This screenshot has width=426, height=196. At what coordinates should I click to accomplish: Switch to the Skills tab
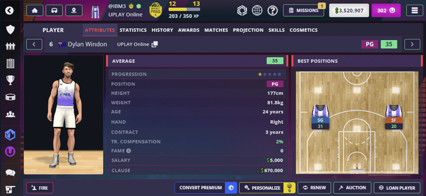click(277, 30)
